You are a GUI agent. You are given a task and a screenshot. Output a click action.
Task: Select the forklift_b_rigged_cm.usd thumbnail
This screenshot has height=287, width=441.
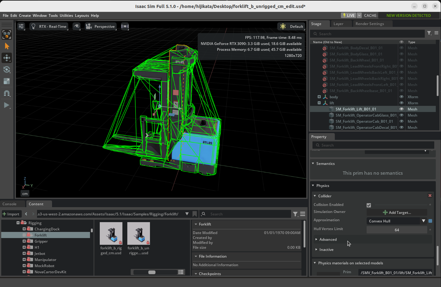point(111,233)
